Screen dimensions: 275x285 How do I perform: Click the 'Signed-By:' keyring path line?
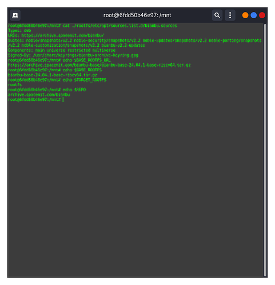pos(73,55)
